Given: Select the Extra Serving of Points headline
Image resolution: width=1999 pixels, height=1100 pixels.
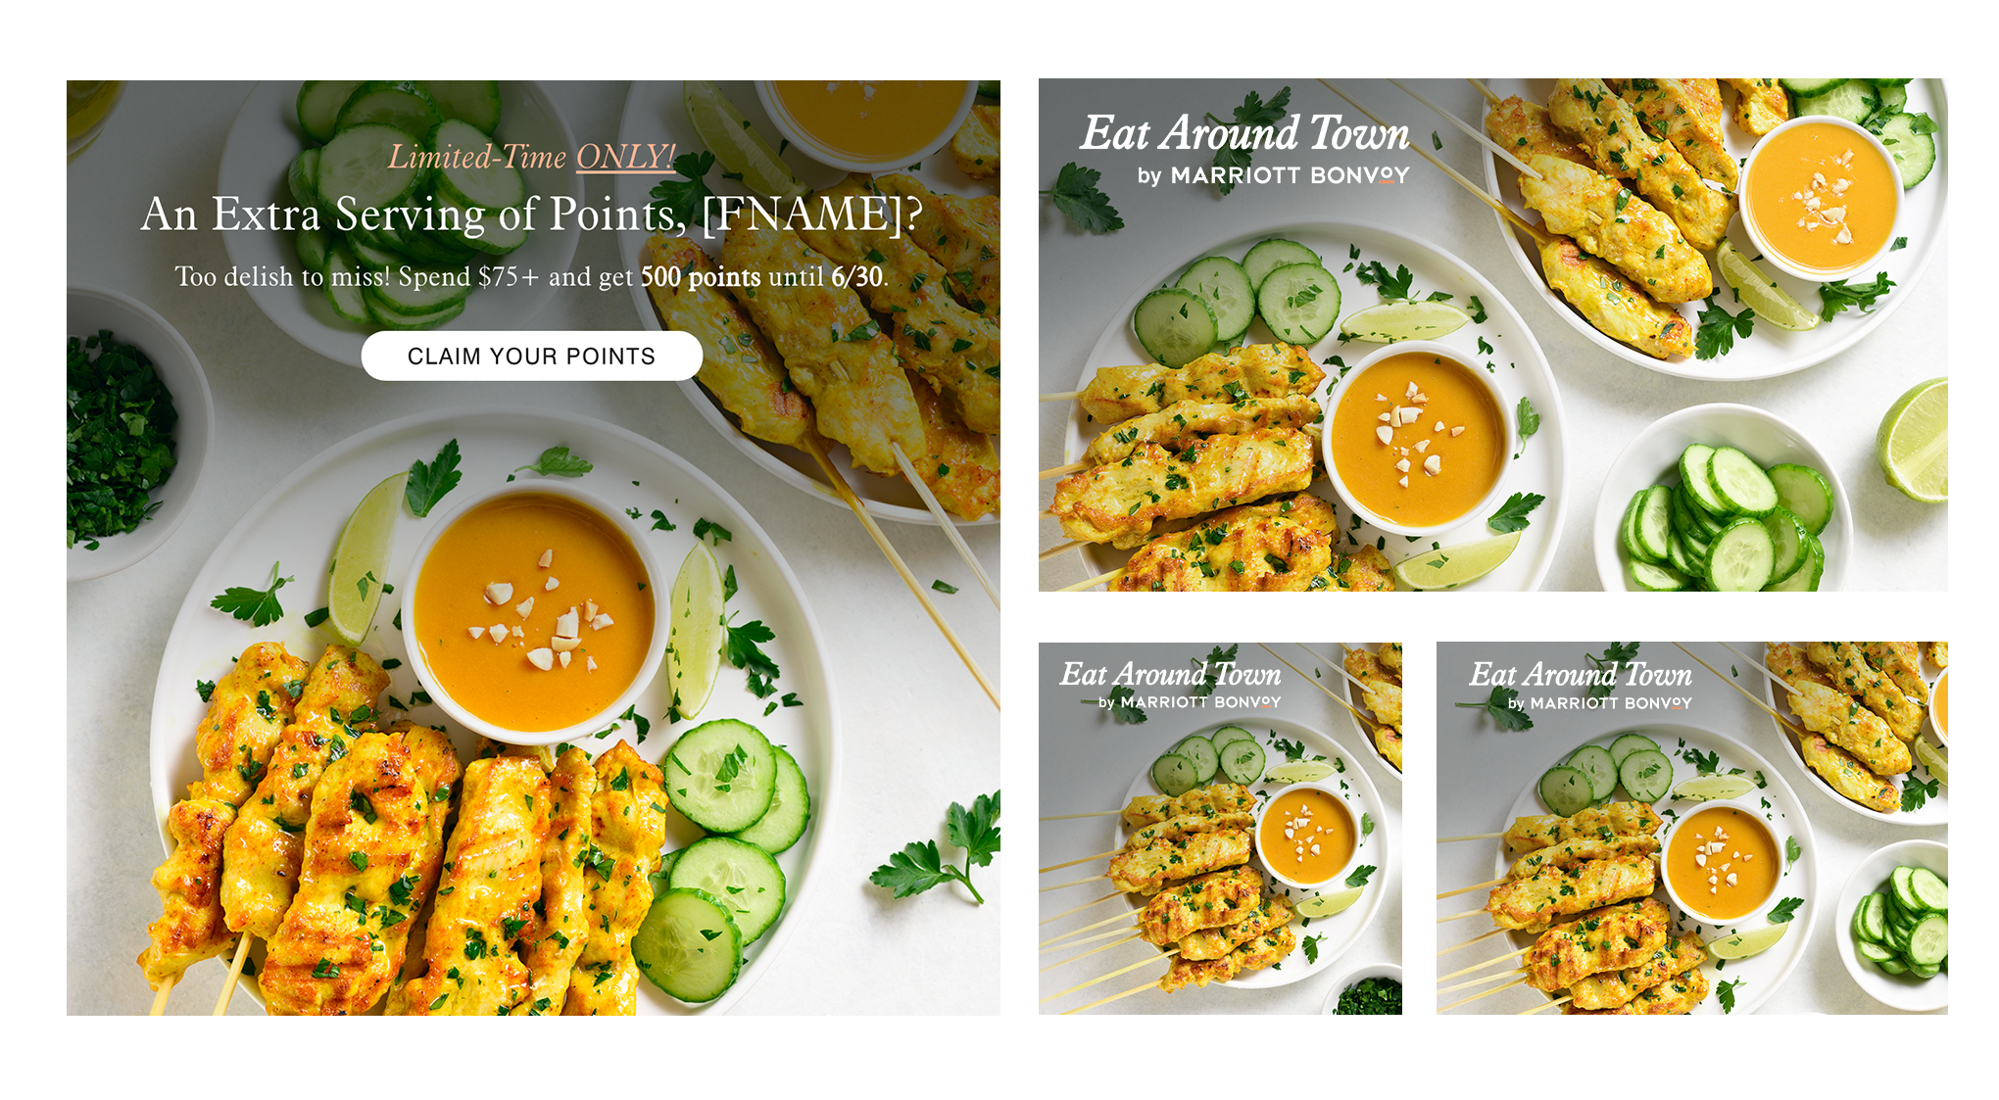Looking at the screenshot, I should click(531, 215).
